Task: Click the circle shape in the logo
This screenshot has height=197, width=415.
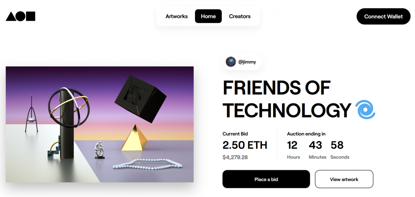Action: click(x=21, y=16)
